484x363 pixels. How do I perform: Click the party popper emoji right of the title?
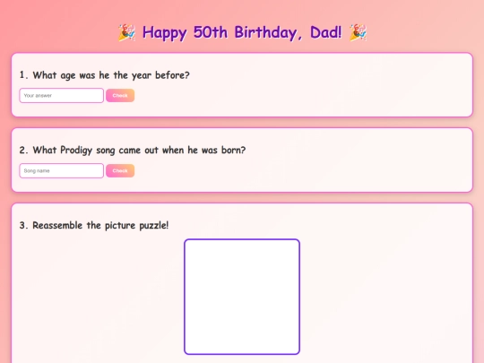click(x=358, y=32)
